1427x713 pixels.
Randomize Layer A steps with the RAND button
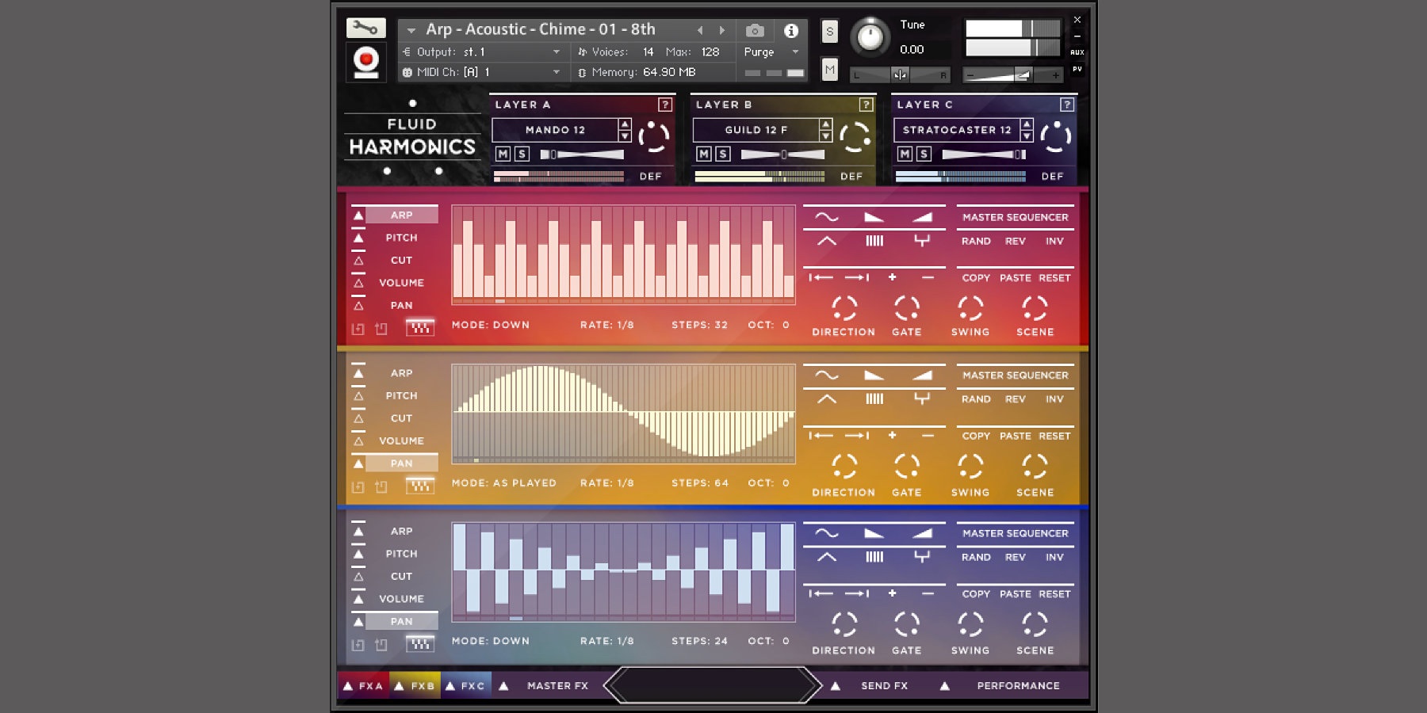point(976,241)
